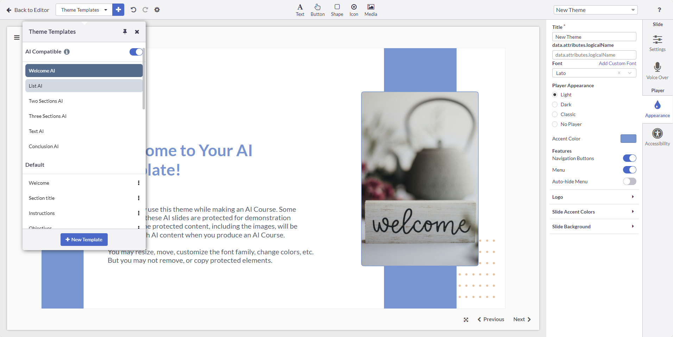673x337 pixels.
Task: Open the Accent Color swatch
Action: point(628,139)
